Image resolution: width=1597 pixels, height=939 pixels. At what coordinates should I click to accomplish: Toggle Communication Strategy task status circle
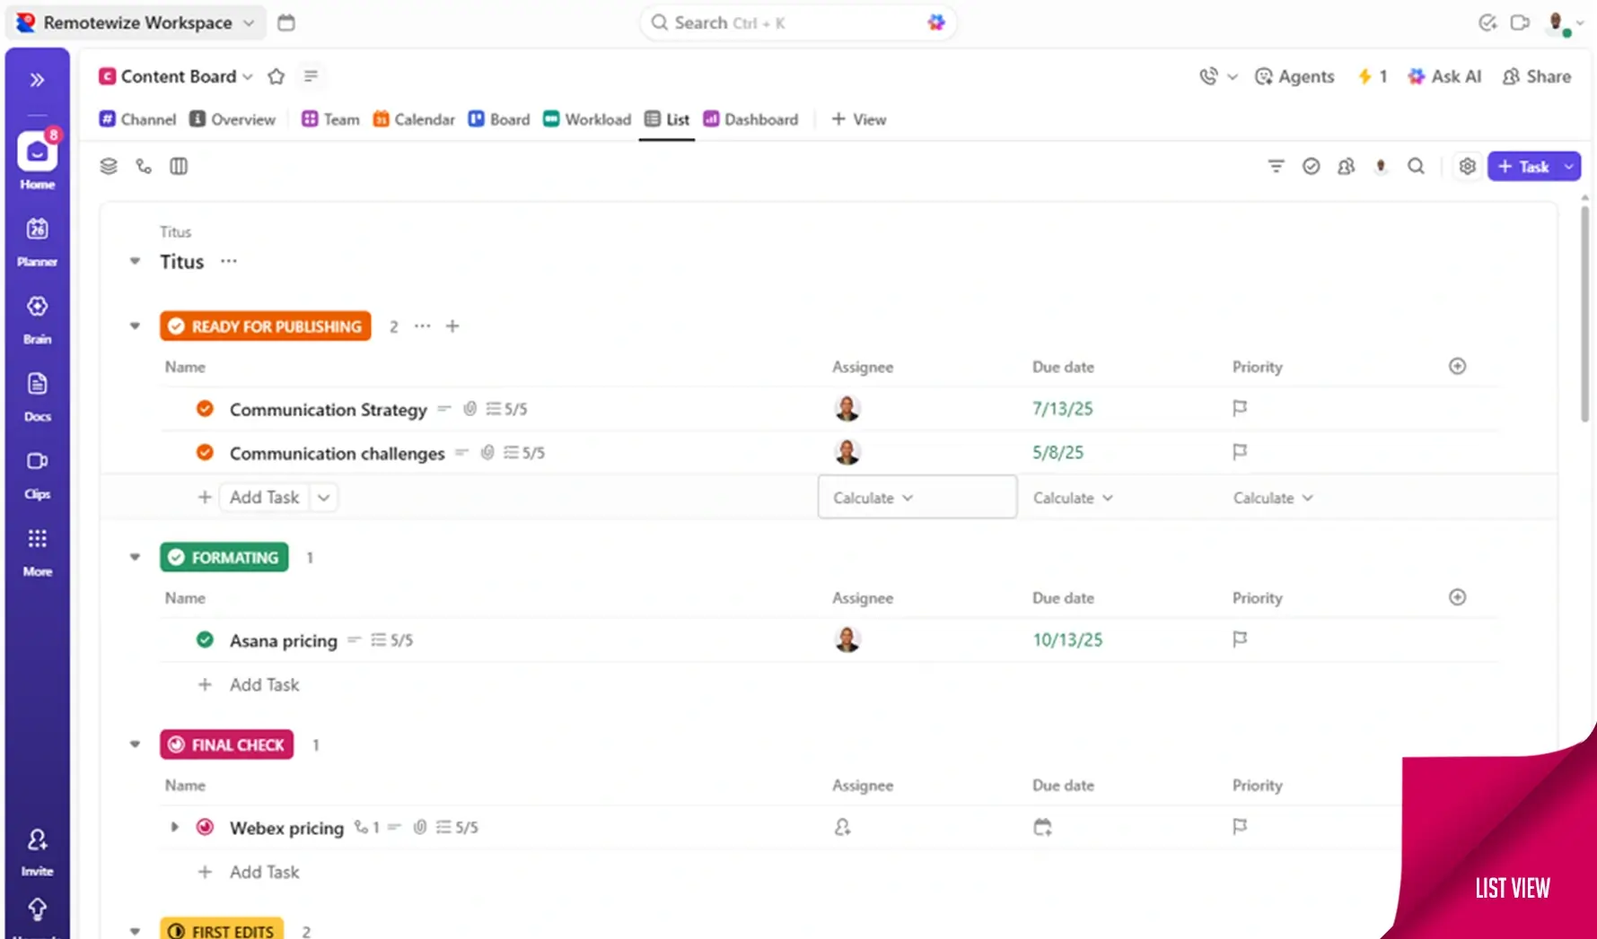(x=205, y=409)
